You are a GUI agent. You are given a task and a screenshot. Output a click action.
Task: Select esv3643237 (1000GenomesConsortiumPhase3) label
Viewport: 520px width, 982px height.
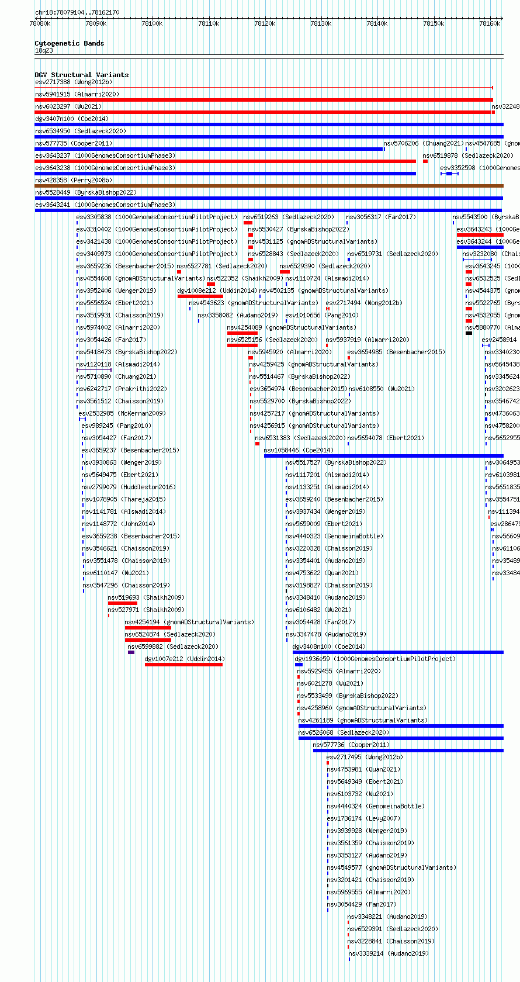point(105,155)
